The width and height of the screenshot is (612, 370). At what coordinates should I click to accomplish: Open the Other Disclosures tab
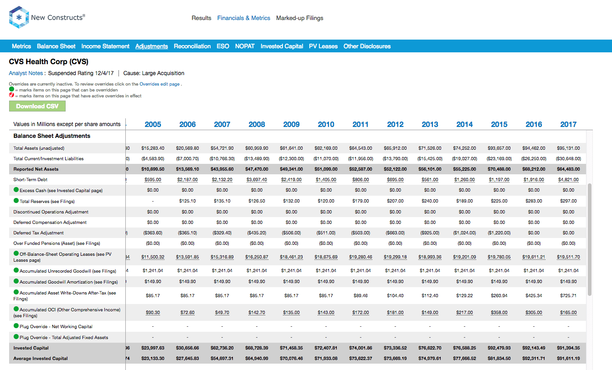coord(367,46)
